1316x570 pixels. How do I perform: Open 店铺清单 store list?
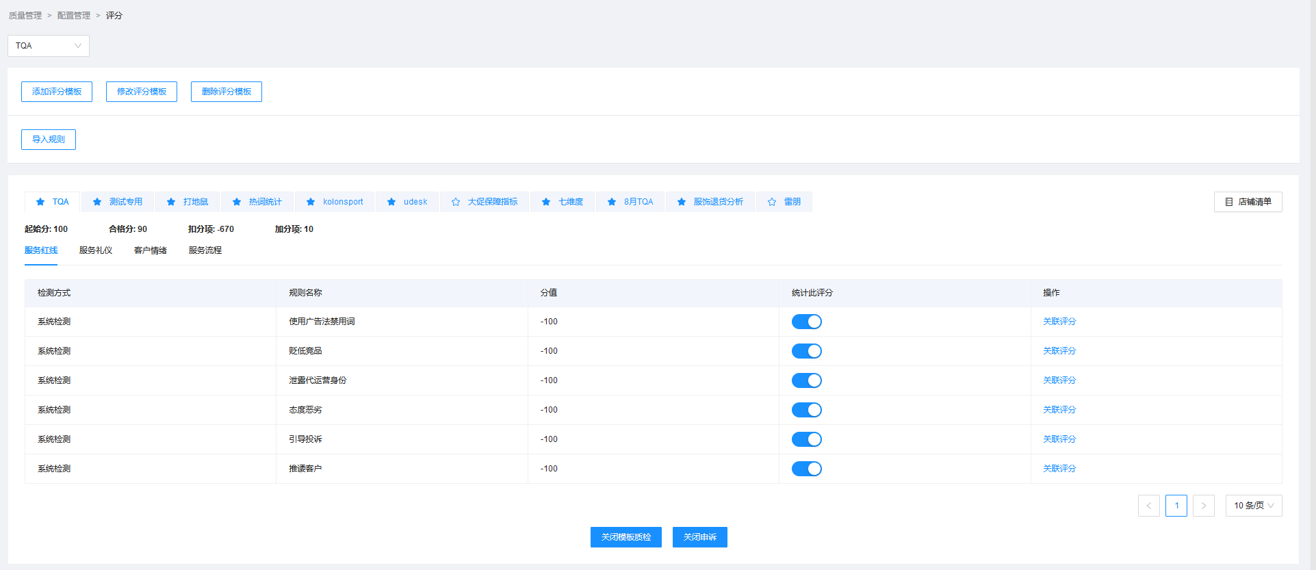tap(1248, 202)
